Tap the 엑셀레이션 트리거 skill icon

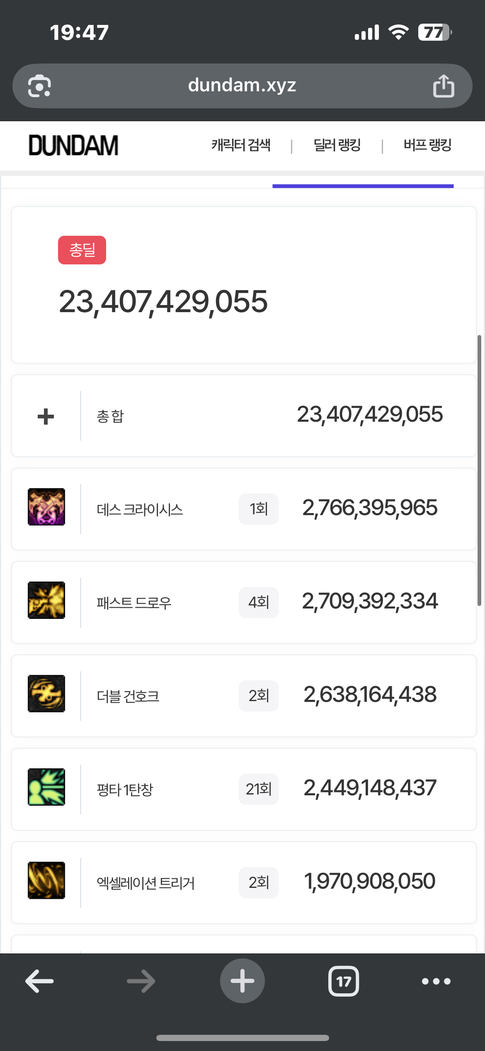coord(46,880)
